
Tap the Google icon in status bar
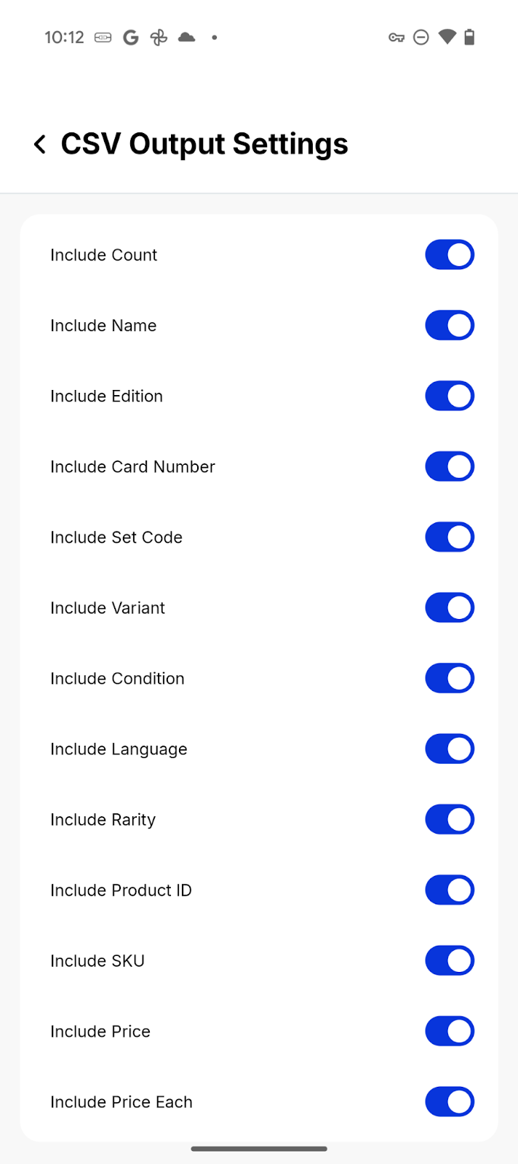131,37
